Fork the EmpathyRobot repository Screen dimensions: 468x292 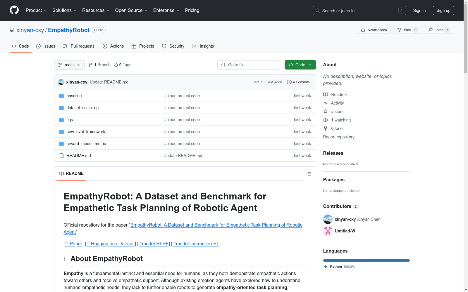coord(407,30)
